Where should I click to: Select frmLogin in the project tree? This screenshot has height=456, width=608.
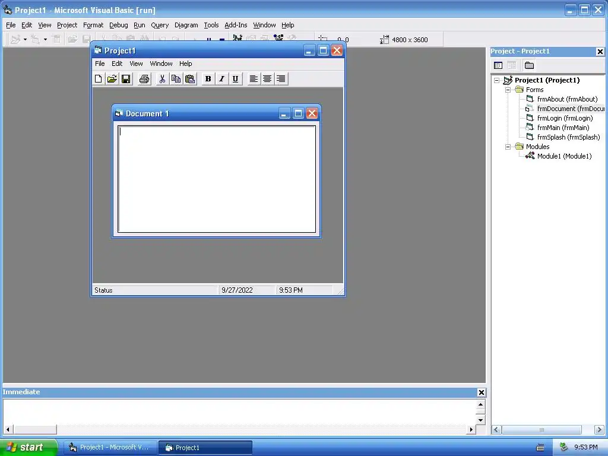click(x=565, y=118)
